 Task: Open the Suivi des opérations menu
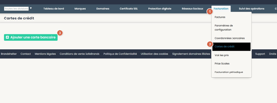(x=251, y=9)
